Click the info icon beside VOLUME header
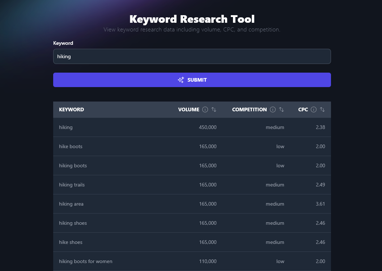 (205, 109)
